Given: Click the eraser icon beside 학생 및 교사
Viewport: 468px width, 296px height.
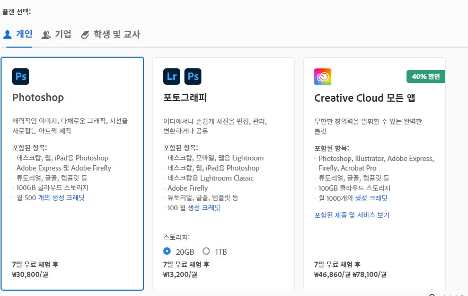Looking at the screenshot, I should [85, 35].
